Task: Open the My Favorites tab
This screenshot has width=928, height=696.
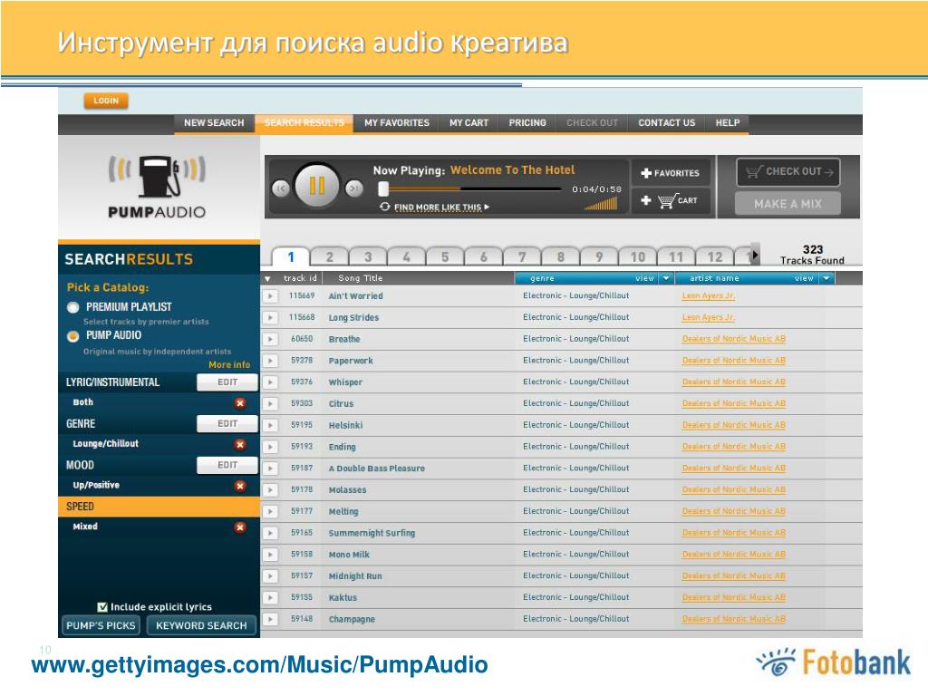Action: tap(397, 123)
